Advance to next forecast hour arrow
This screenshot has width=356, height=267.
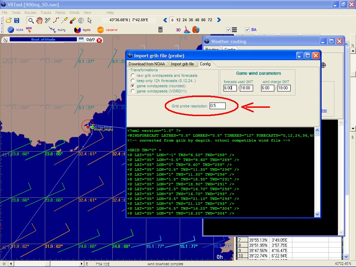219,20
